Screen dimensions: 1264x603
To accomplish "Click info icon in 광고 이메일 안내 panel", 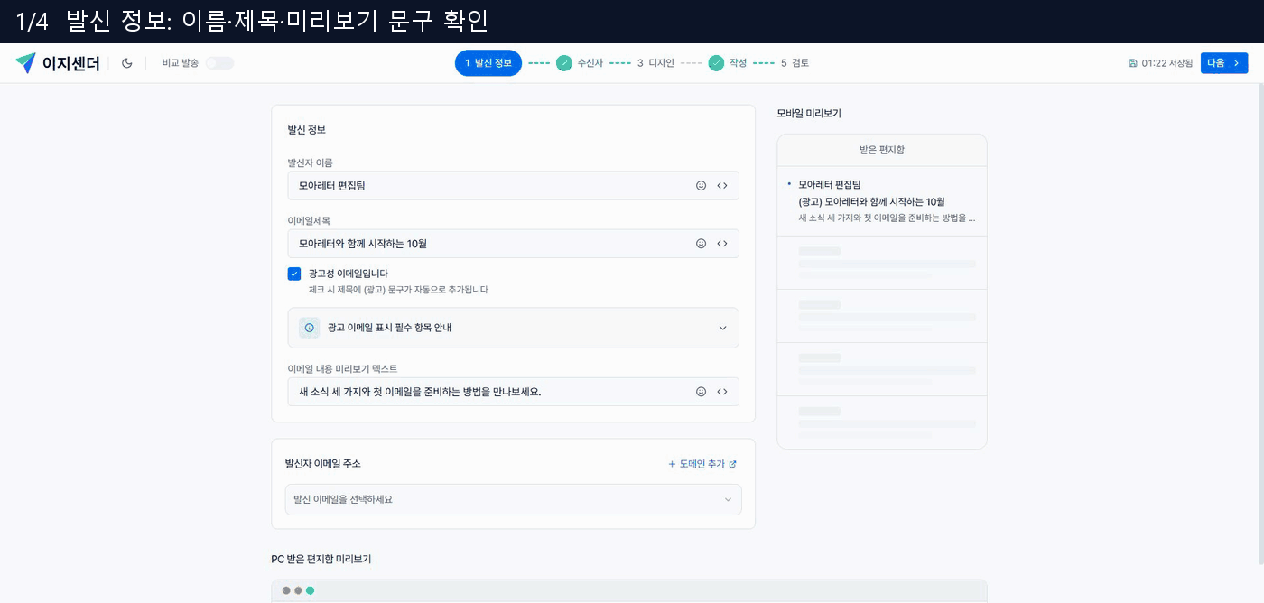I will (309, 328).
